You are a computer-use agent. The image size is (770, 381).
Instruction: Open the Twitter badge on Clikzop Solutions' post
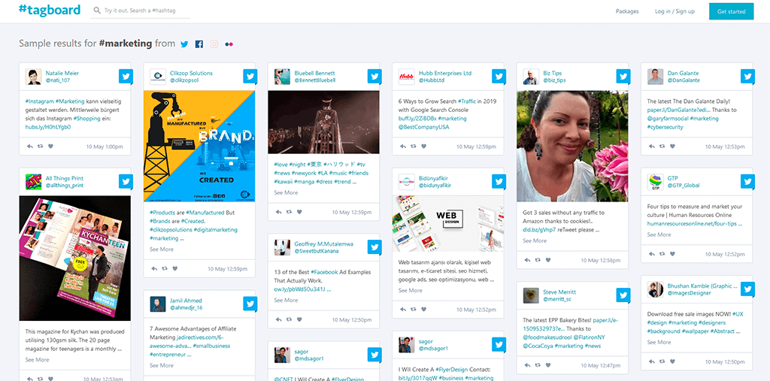point(250,77)
